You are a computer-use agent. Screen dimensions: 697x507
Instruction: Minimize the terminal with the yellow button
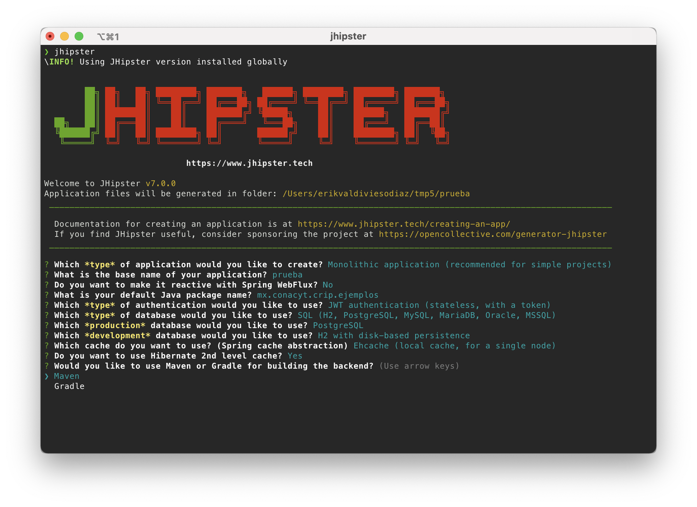coord(64,36)
